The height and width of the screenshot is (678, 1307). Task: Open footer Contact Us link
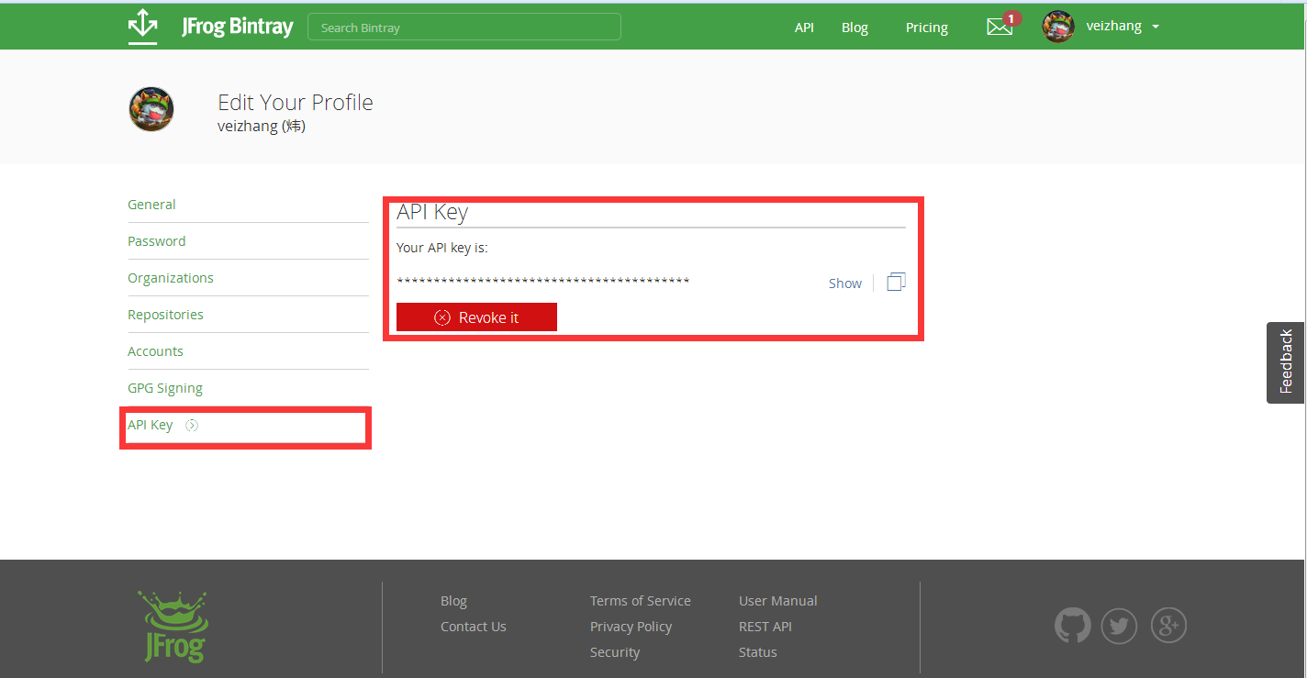click(x=474, y=627)
